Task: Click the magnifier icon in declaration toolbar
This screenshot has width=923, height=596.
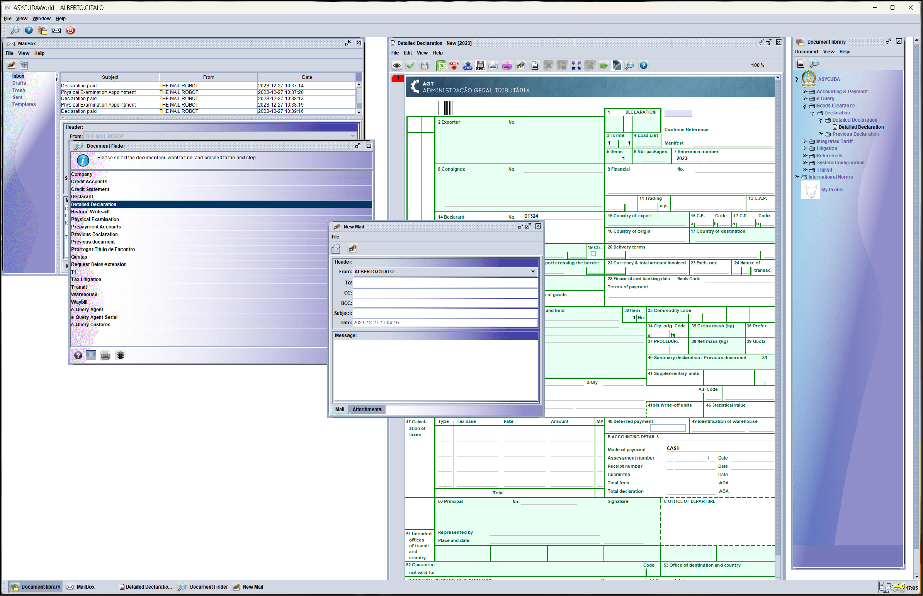Action: point(630,66)
